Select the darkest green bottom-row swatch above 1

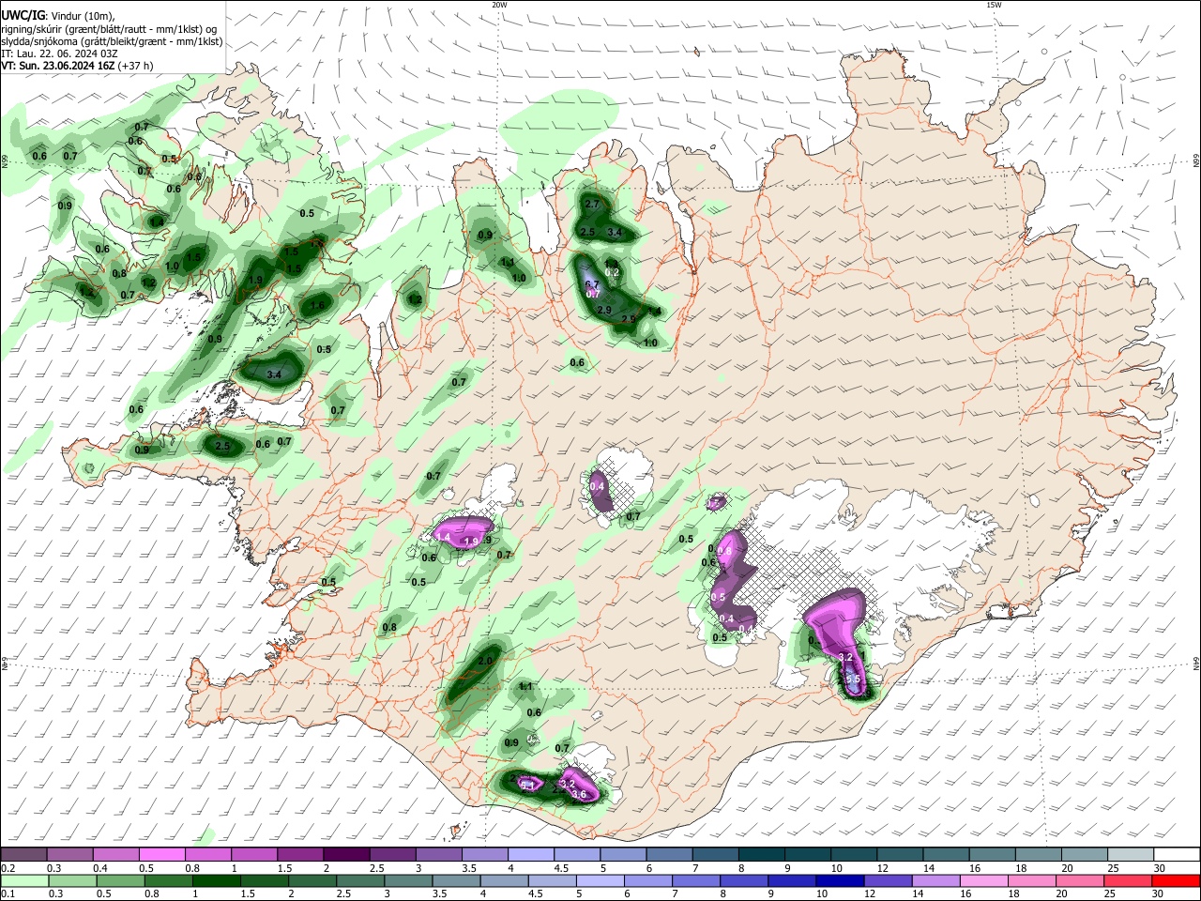(216, 881)
